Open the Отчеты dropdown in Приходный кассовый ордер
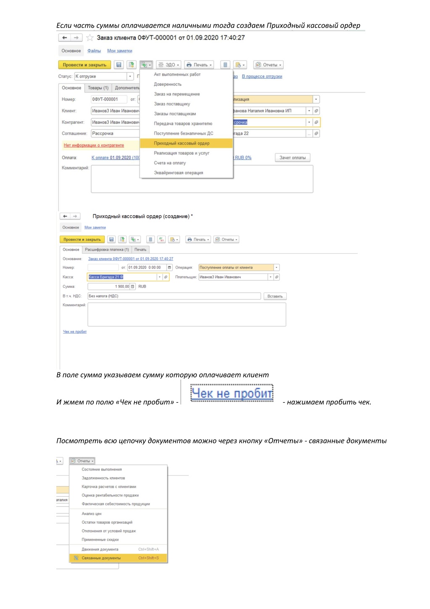The width and height of the screenshot is (430, 609). [227, 239]
